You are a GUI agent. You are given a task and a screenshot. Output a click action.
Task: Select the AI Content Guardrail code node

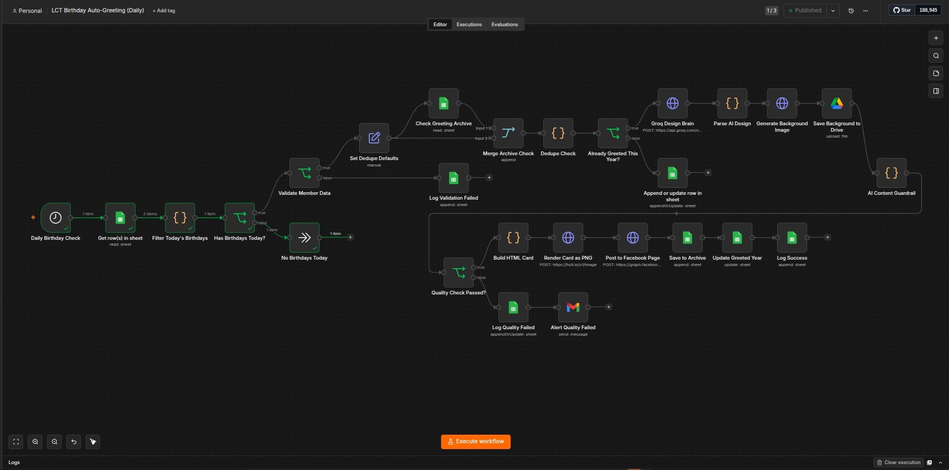(x=892, y=173)
